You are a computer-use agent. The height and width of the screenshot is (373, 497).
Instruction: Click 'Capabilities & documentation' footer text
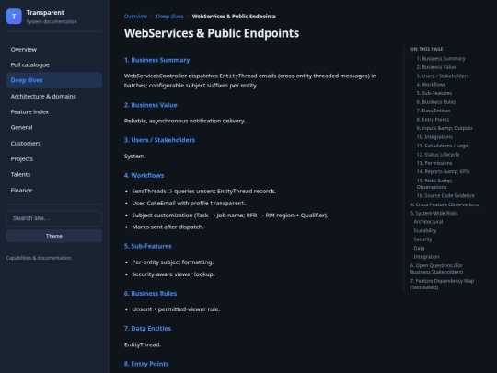(x=39, y=258)
